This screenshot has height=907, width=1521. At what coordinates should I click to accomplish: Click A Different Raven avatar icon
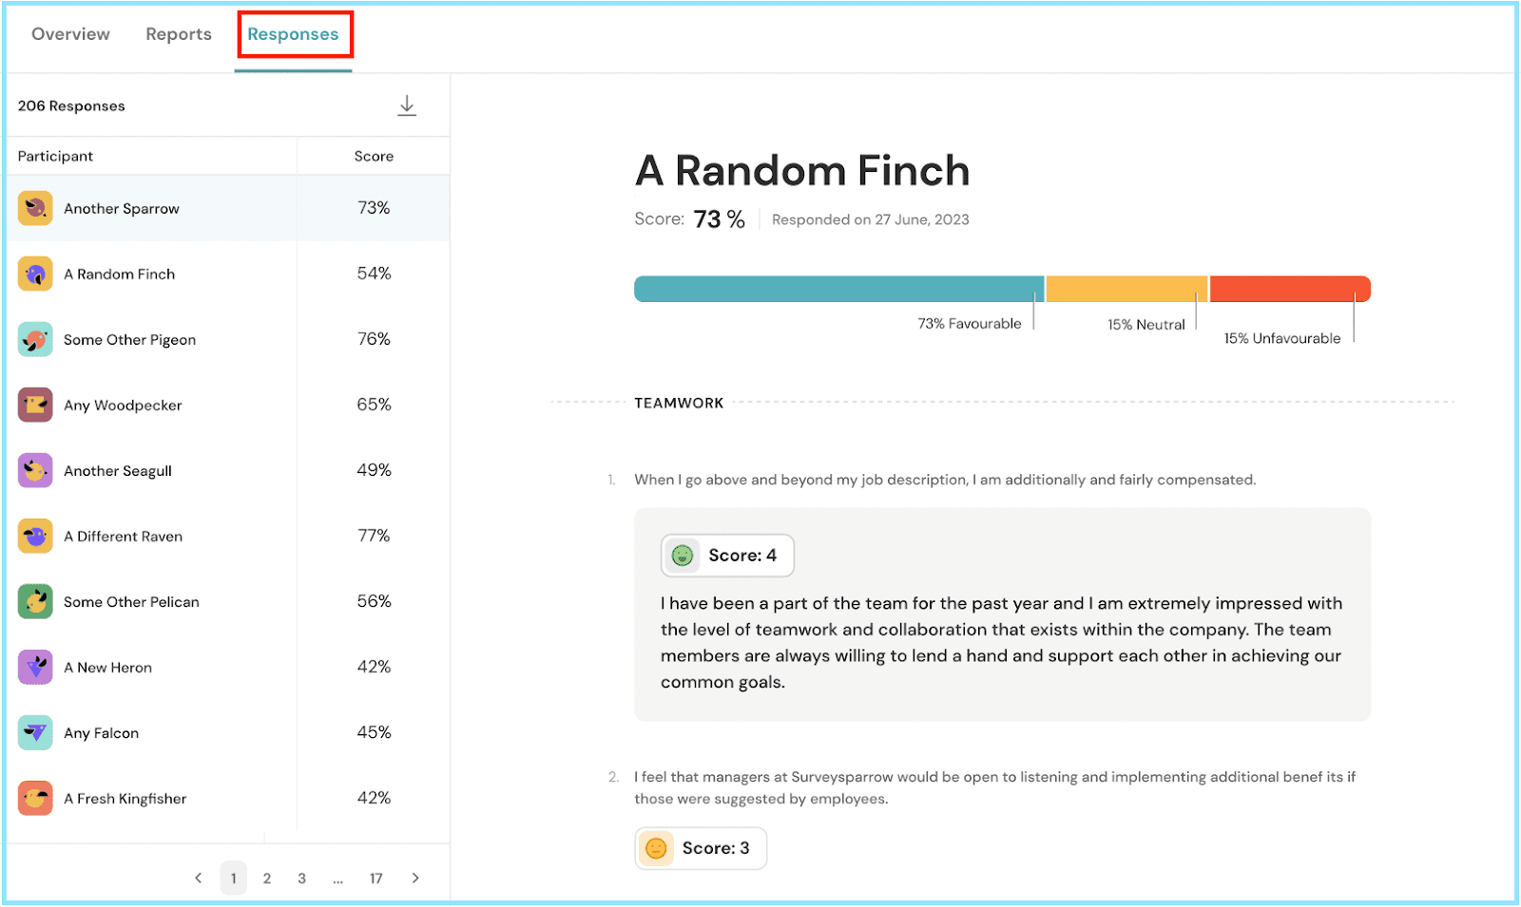(35, 536)
